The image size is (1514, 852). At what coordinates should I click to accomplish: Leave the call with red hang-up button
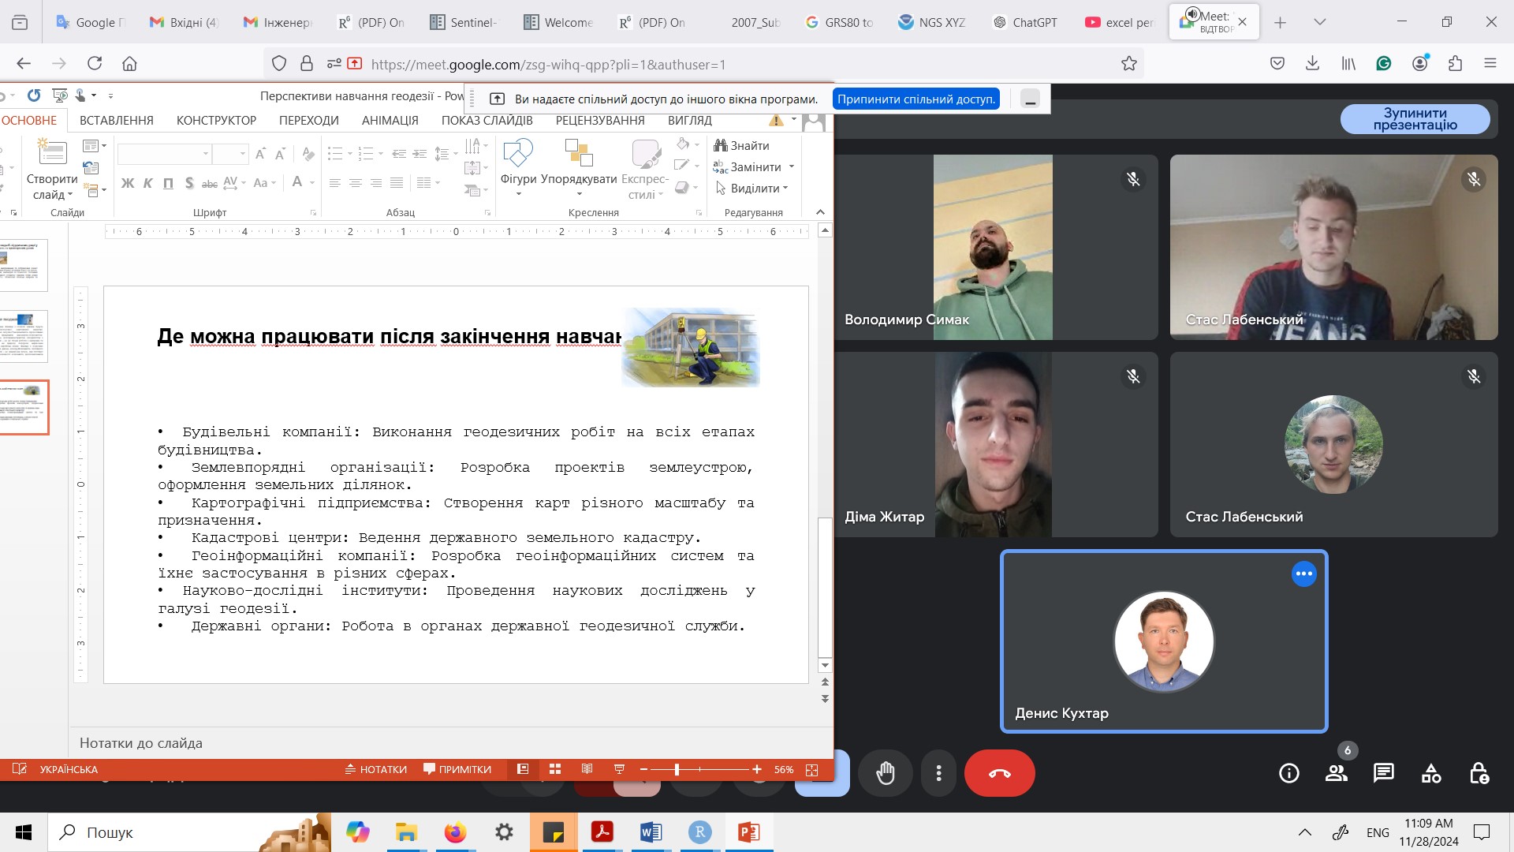coord(999,773)
